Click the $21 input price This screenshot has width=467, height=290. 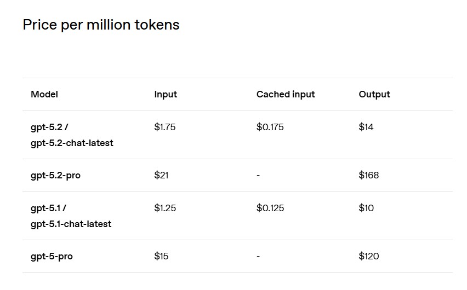click(162, 175)
